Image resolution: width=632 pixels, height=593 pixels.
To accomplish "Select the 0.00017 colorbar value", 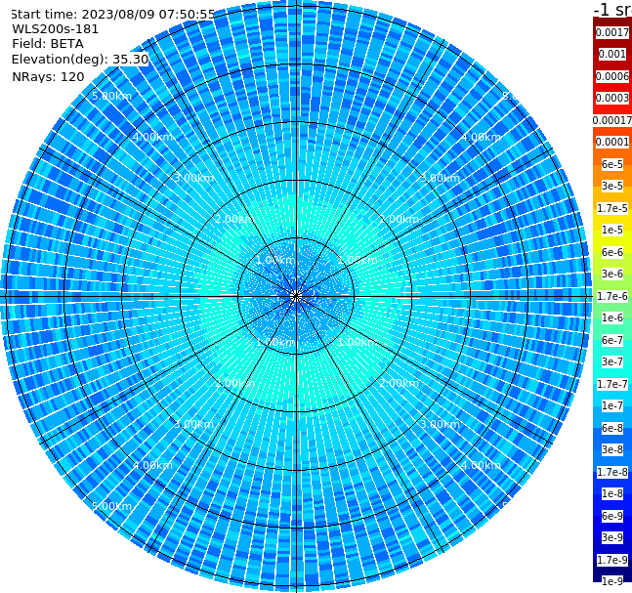I will pos(612,120).
